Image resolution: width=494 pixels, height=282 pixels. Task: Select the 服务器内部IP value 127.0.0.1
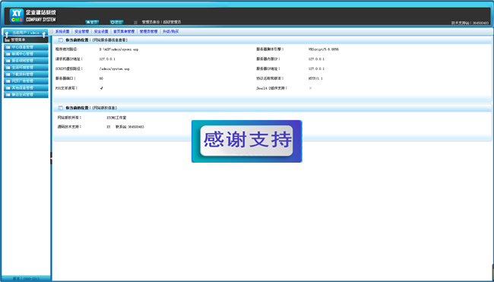point(316,59)
